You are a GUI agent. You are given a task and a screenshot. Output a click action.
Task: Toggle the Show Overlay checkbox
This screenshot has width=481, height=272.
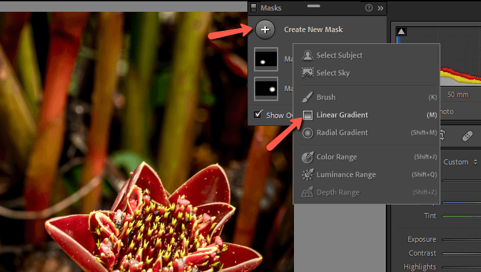click(258, 115)
